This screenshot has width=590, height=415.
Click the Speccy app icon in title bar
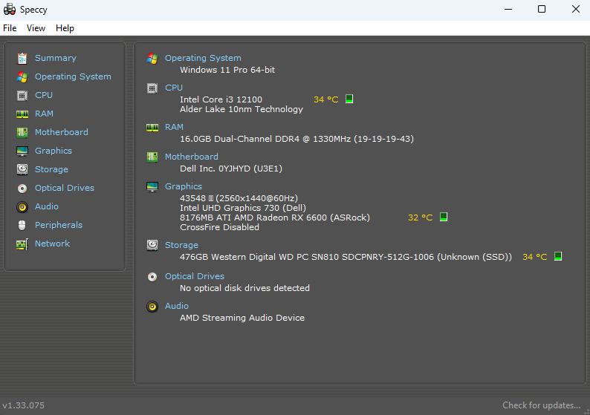pos(10,10)
